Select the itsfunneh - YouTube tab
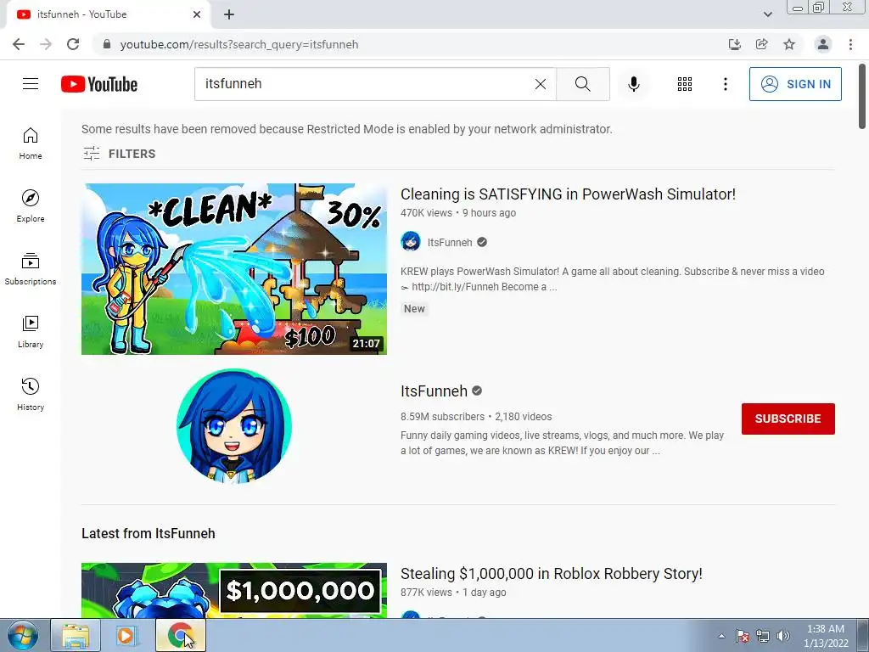869x652 pixels. (108, 14)
